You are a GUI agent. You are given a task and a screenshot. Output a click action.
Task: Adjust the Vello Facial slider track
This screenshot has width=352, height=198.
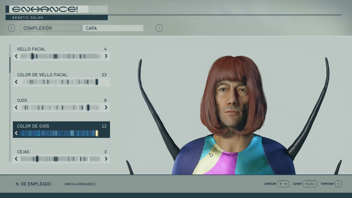click(61, 56)
